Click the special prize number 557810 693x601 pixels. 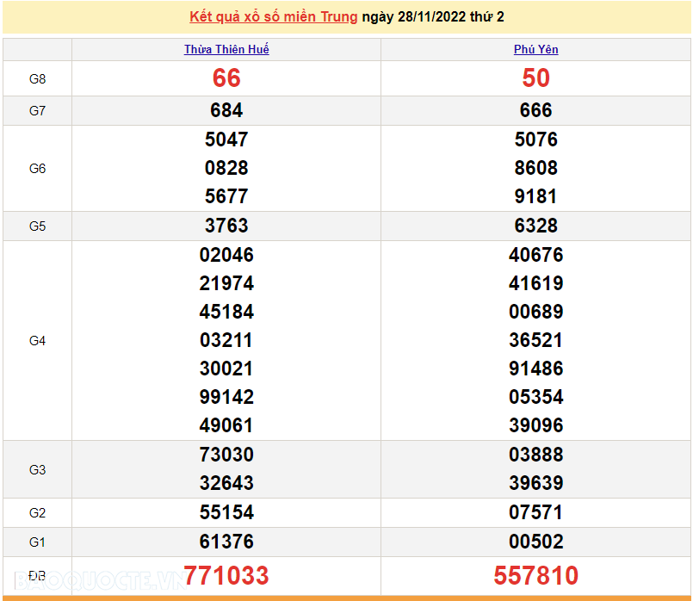[535, 575]
